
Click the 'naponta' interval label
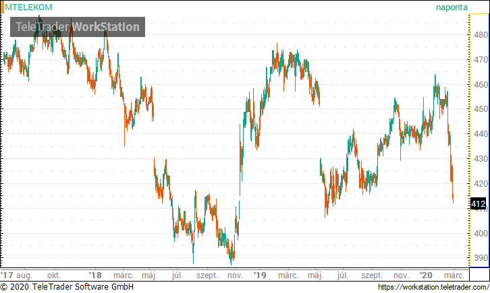(452, 7)
